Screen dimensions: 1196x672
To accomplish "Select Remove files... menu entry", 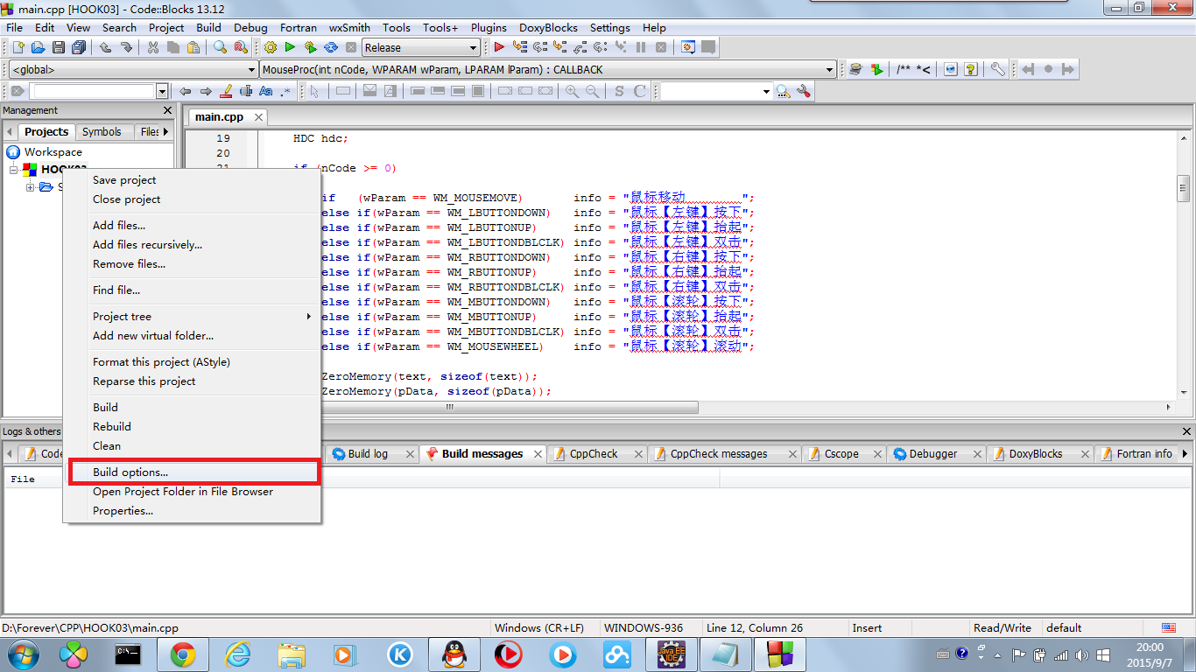I will tap(193, 263).
